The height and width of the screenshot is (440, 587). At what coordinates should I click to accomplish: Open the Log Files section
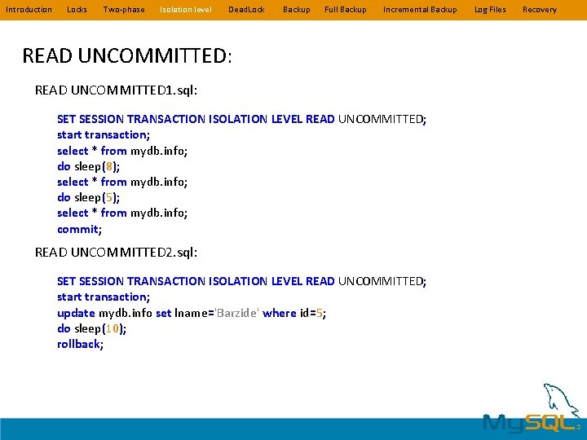pos(490,10)
